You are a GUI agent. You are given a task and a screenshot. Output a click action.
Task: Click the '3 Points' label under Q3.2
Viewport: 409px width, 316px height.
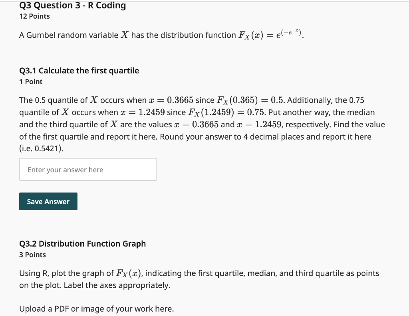[x=32, y=255]
